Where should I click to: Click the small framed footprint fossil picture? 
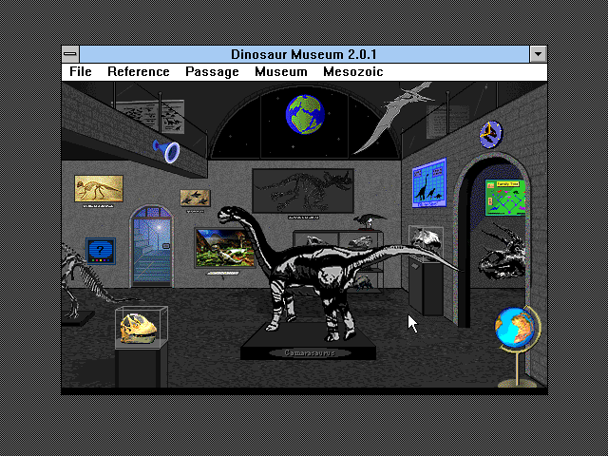[195, 198]
